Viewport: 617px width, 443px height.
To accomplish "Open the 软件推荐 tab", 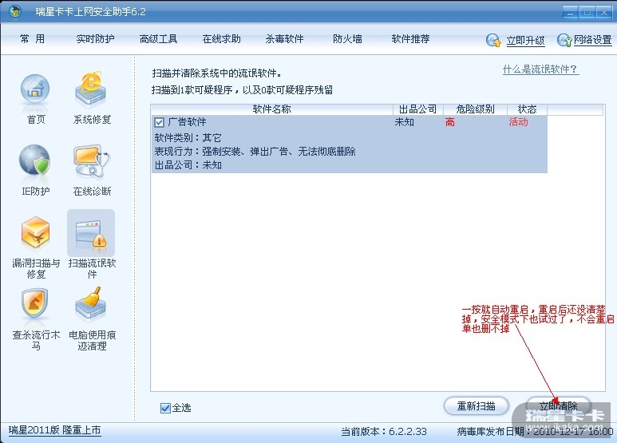I will (x=410, y=39).
